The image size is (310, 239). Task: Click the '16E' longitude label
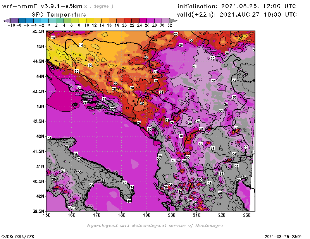(72, 215)
